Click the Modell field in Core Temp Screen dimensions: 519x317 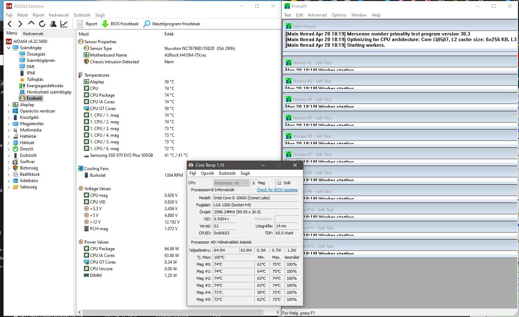(256, 198)
